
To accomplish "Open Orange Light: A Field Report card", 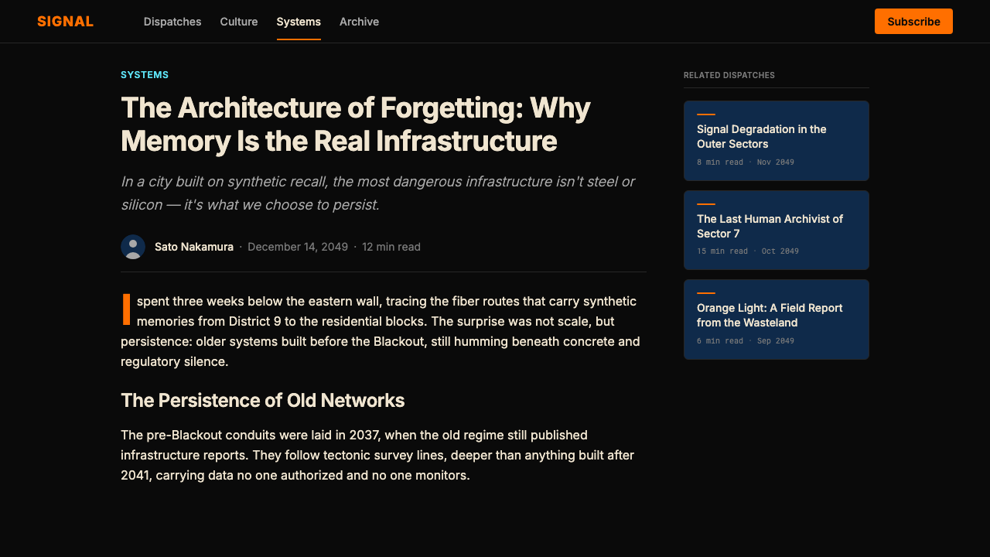I will [x=777, y=320].
